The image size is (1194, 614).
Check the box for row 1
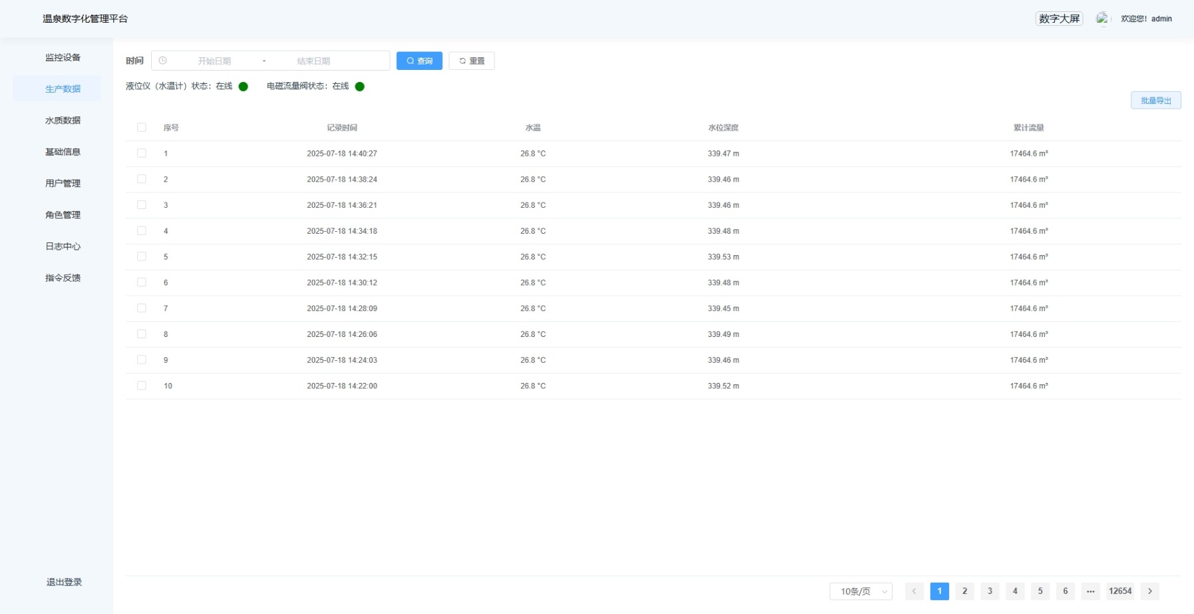141,153
